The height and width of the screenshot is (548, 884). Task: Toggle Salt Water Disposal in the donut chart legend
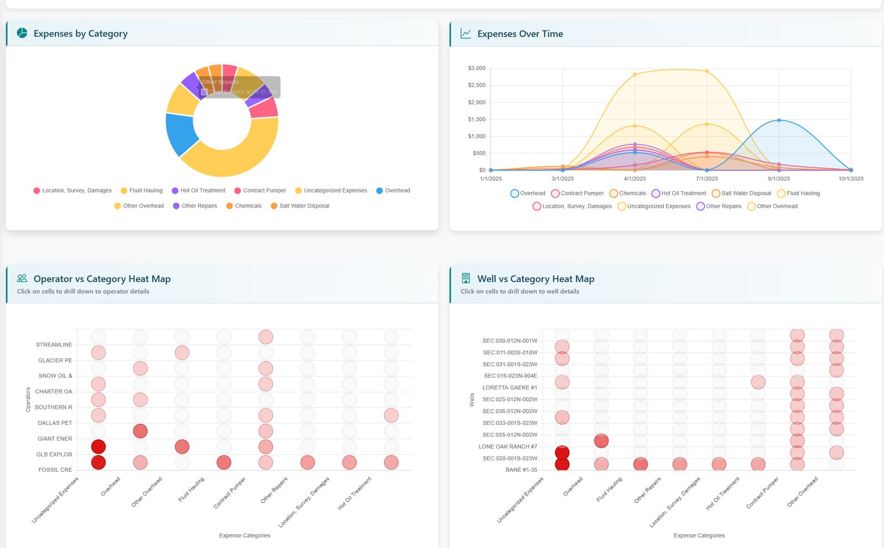(x=300, y=206)
